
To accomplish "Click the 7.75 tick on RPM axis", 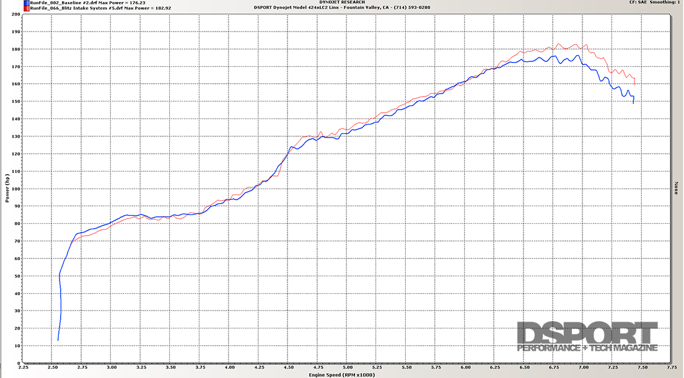I will (x=671, y=367).
